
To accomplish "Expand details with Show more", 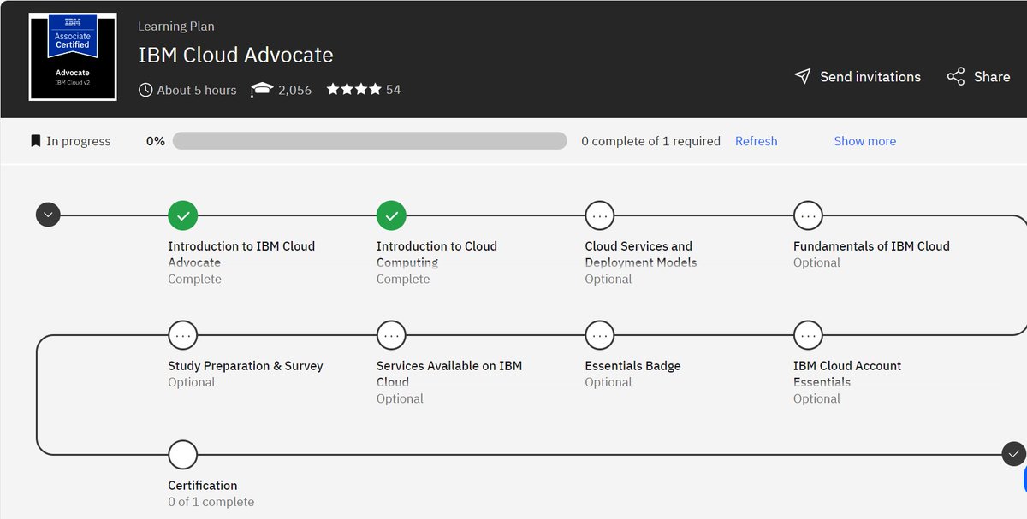I will coord(865,141).
